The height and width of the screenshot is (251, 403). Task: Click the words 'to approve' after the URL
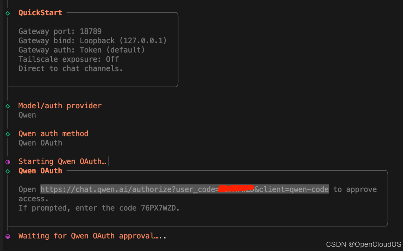pyautogui.click(x=355, y=189)
